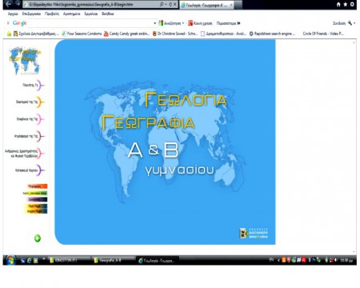Image resolution: width=360 pixels, height=288 pixels.
Task: Expand the Google search box dropdown arrow
Action: pos(154,23)
